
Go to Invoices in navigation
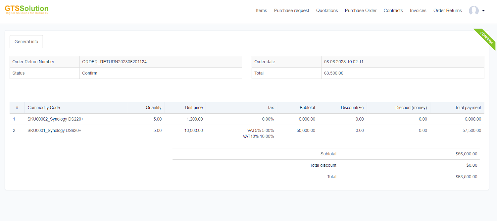click(418, 11)
